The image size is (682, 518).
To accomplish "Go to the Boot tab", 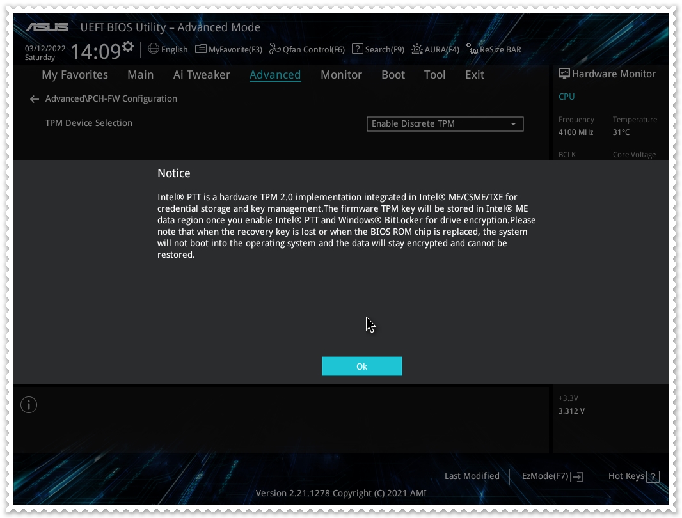I will coord(393,75).
